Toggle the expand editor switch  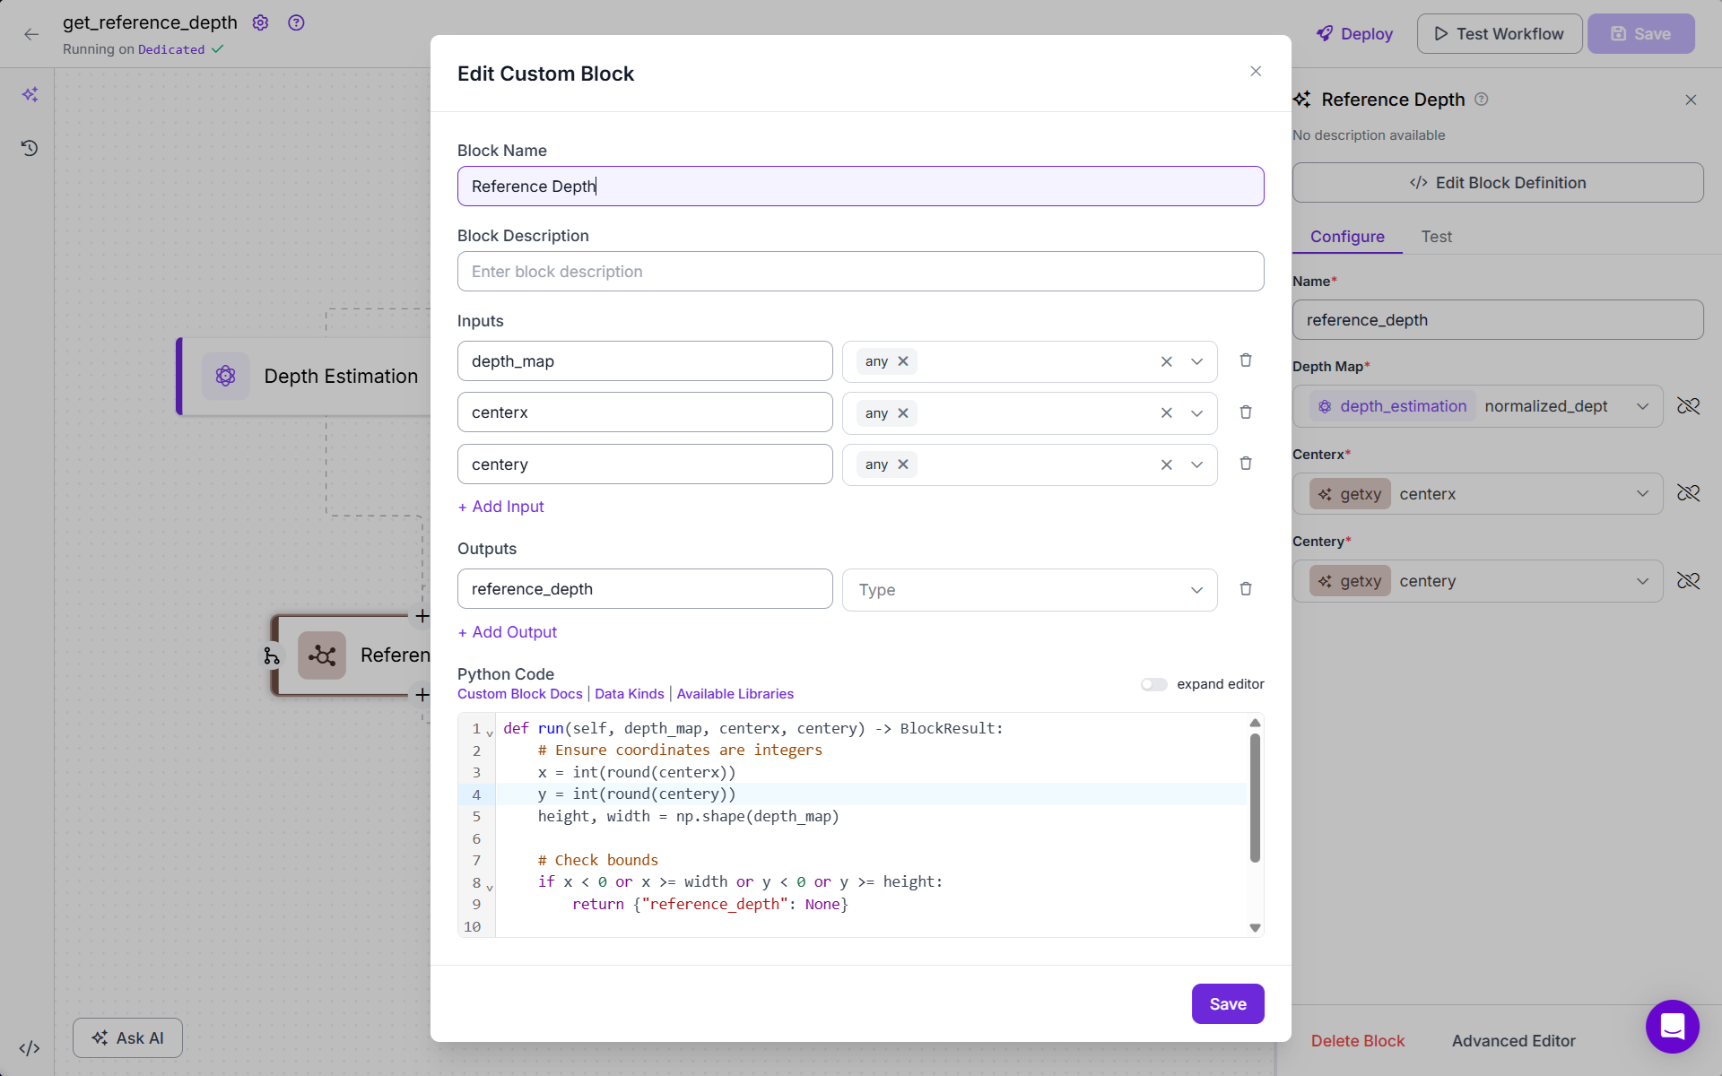1153,684
